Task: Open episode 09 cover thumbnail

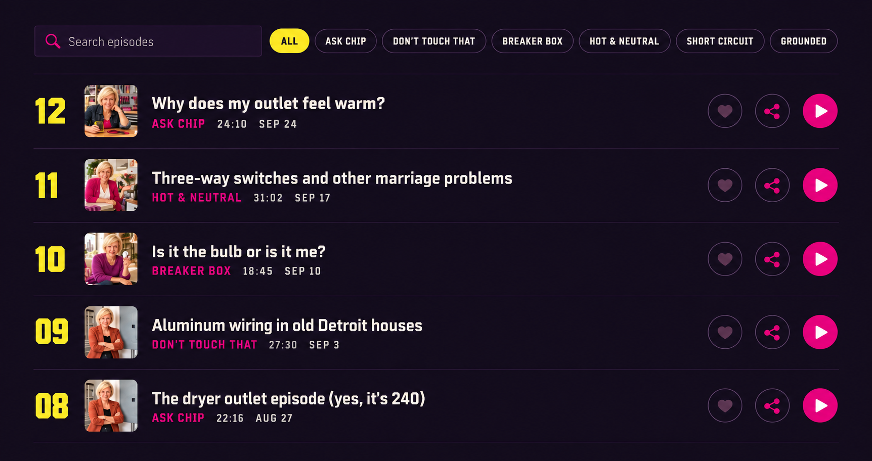Action: click(111, 332)
